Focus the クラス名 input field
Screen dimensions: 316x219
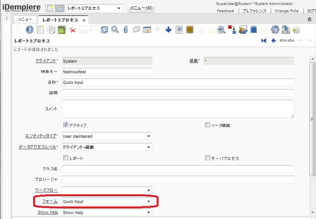pos(178,169)
